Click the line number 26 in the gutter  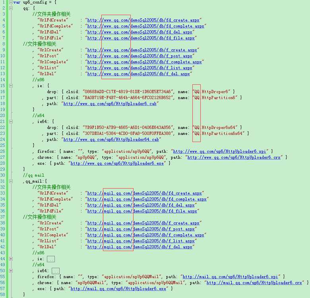click(x=2, y=151)
